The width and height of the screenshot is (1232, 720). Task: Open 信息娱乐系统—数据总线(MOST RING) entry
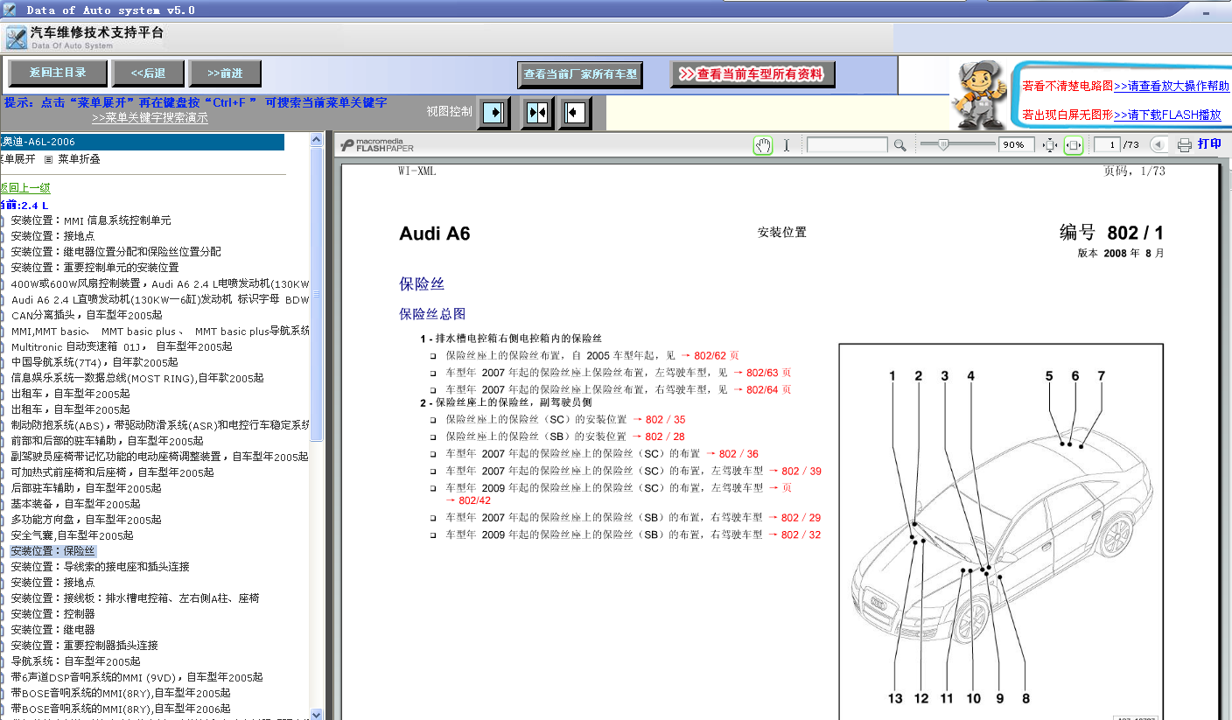pyautogui.click(x=137, y=378)
